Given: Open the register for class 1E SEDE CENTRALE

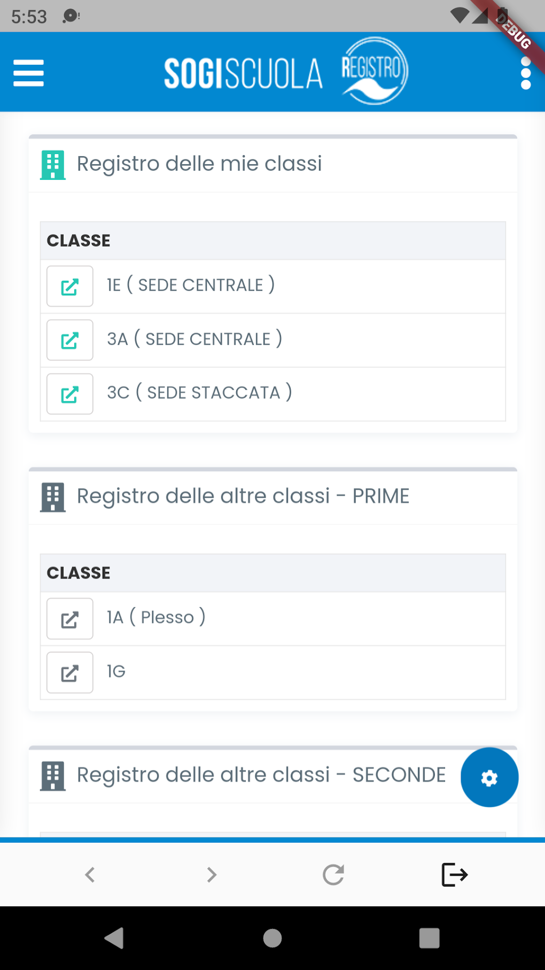Looking at the screenshot, I should tap(69, 286).
